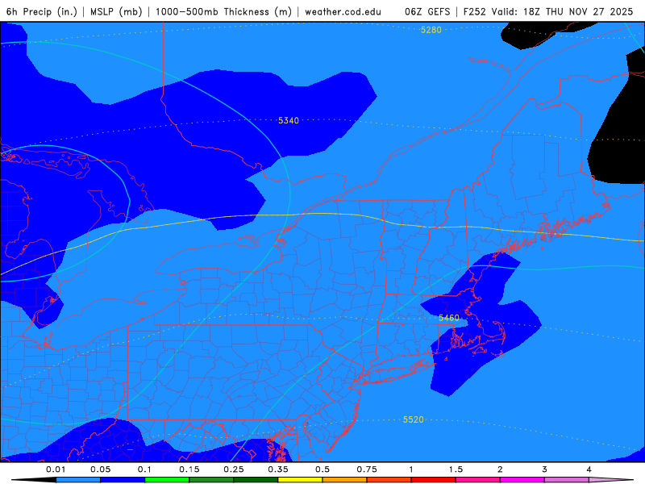Select the medium green 0.15–0.25 legend swatch
This screenshot has height=484, width=645.
click(x=211, y=480)
